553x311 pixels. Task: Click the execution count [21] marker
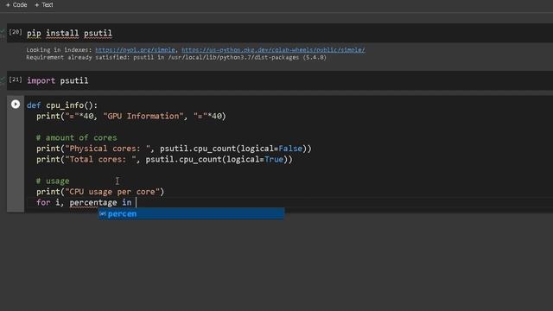(16, 79)
